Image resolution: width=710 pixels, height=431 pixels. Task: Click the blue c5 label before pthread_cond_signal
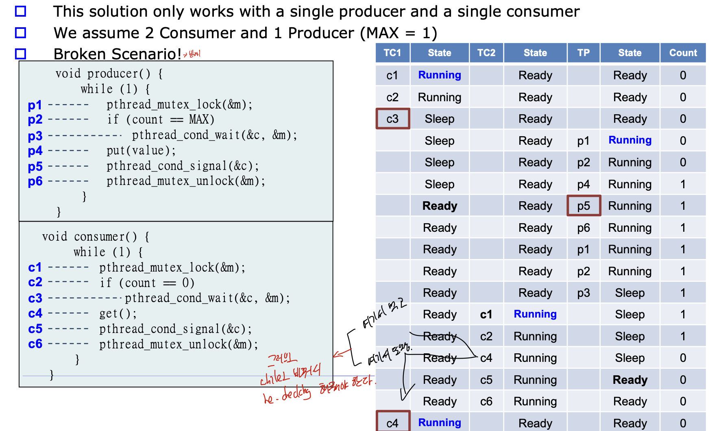35,329
